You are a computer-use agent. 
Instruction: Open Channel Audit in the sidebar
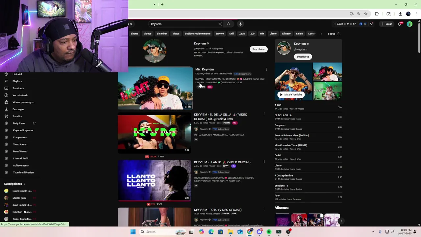(x=21, y=159)
